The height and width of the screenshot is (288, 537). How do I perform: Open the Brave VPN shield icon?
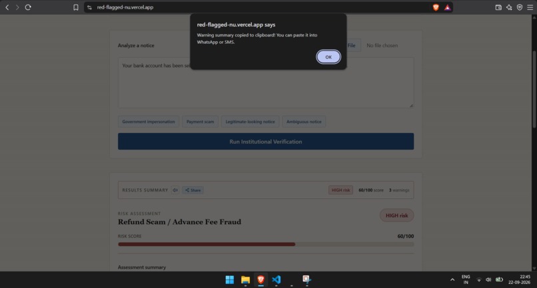pos(520,7)
